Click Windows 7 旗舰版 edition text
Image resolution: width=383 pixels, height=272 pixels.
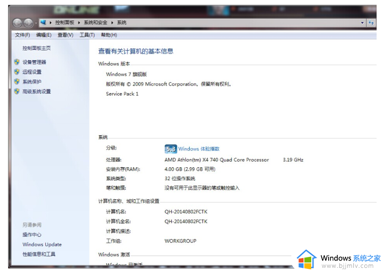click(x=126, y=74)
